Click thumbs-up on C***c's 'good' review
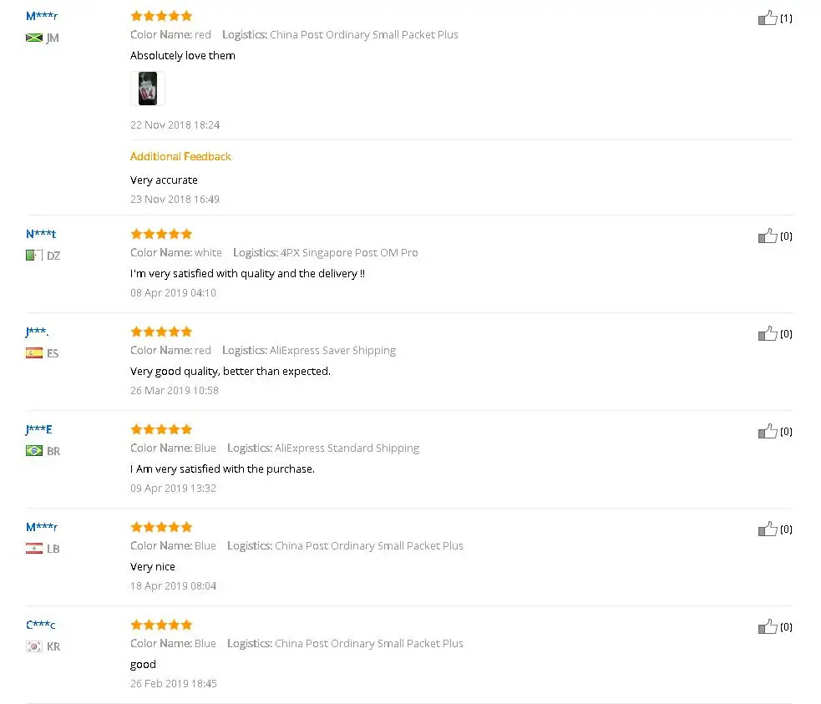The width and height of the screenshot is (821, 704). click(x=768, y=626)
